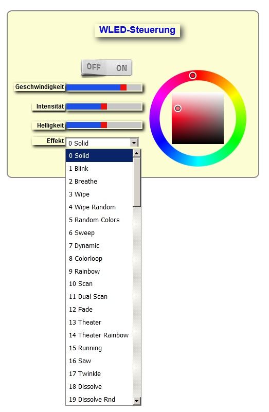Screen dimensions: 269x412
Task: Click the Effekt dropdown arrow
Action: pos(134,143)
